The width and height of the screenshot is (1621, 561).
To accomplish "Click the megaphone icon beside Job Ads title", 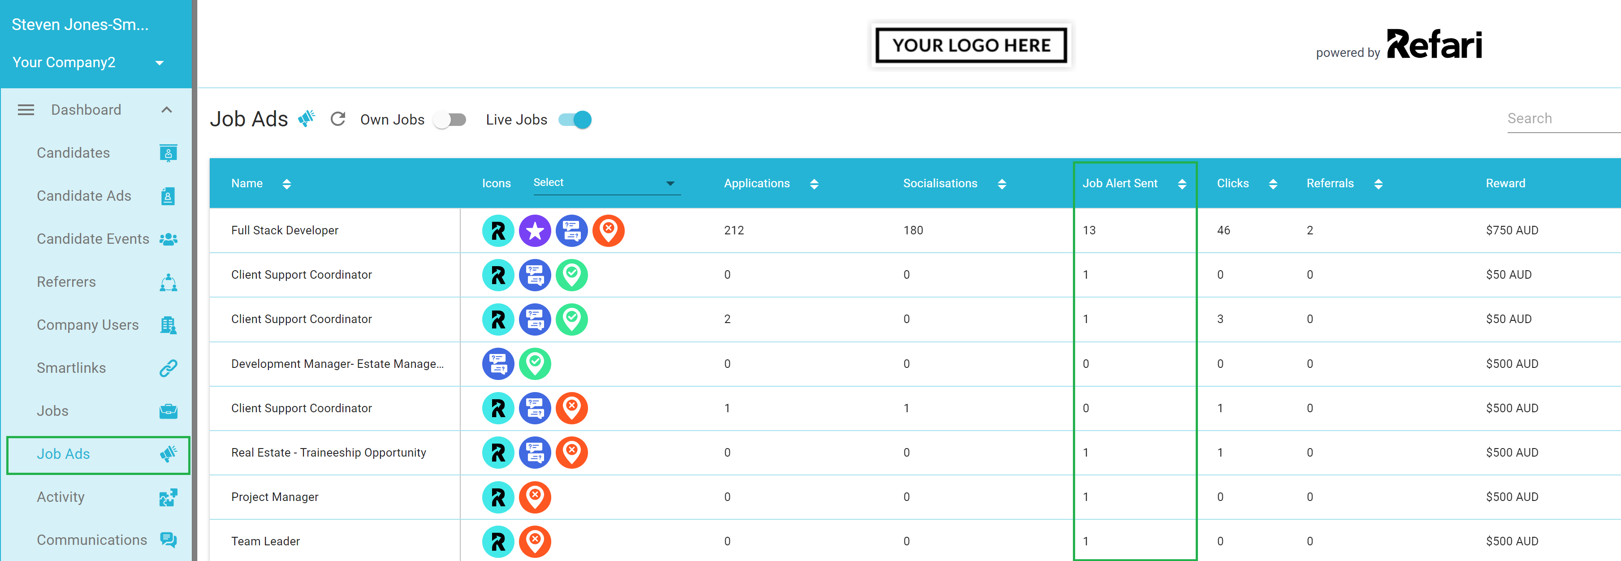I will [307, 117].
